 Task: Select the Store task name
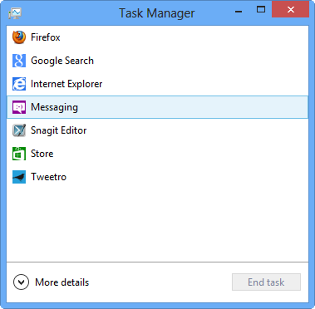point(42,154)
